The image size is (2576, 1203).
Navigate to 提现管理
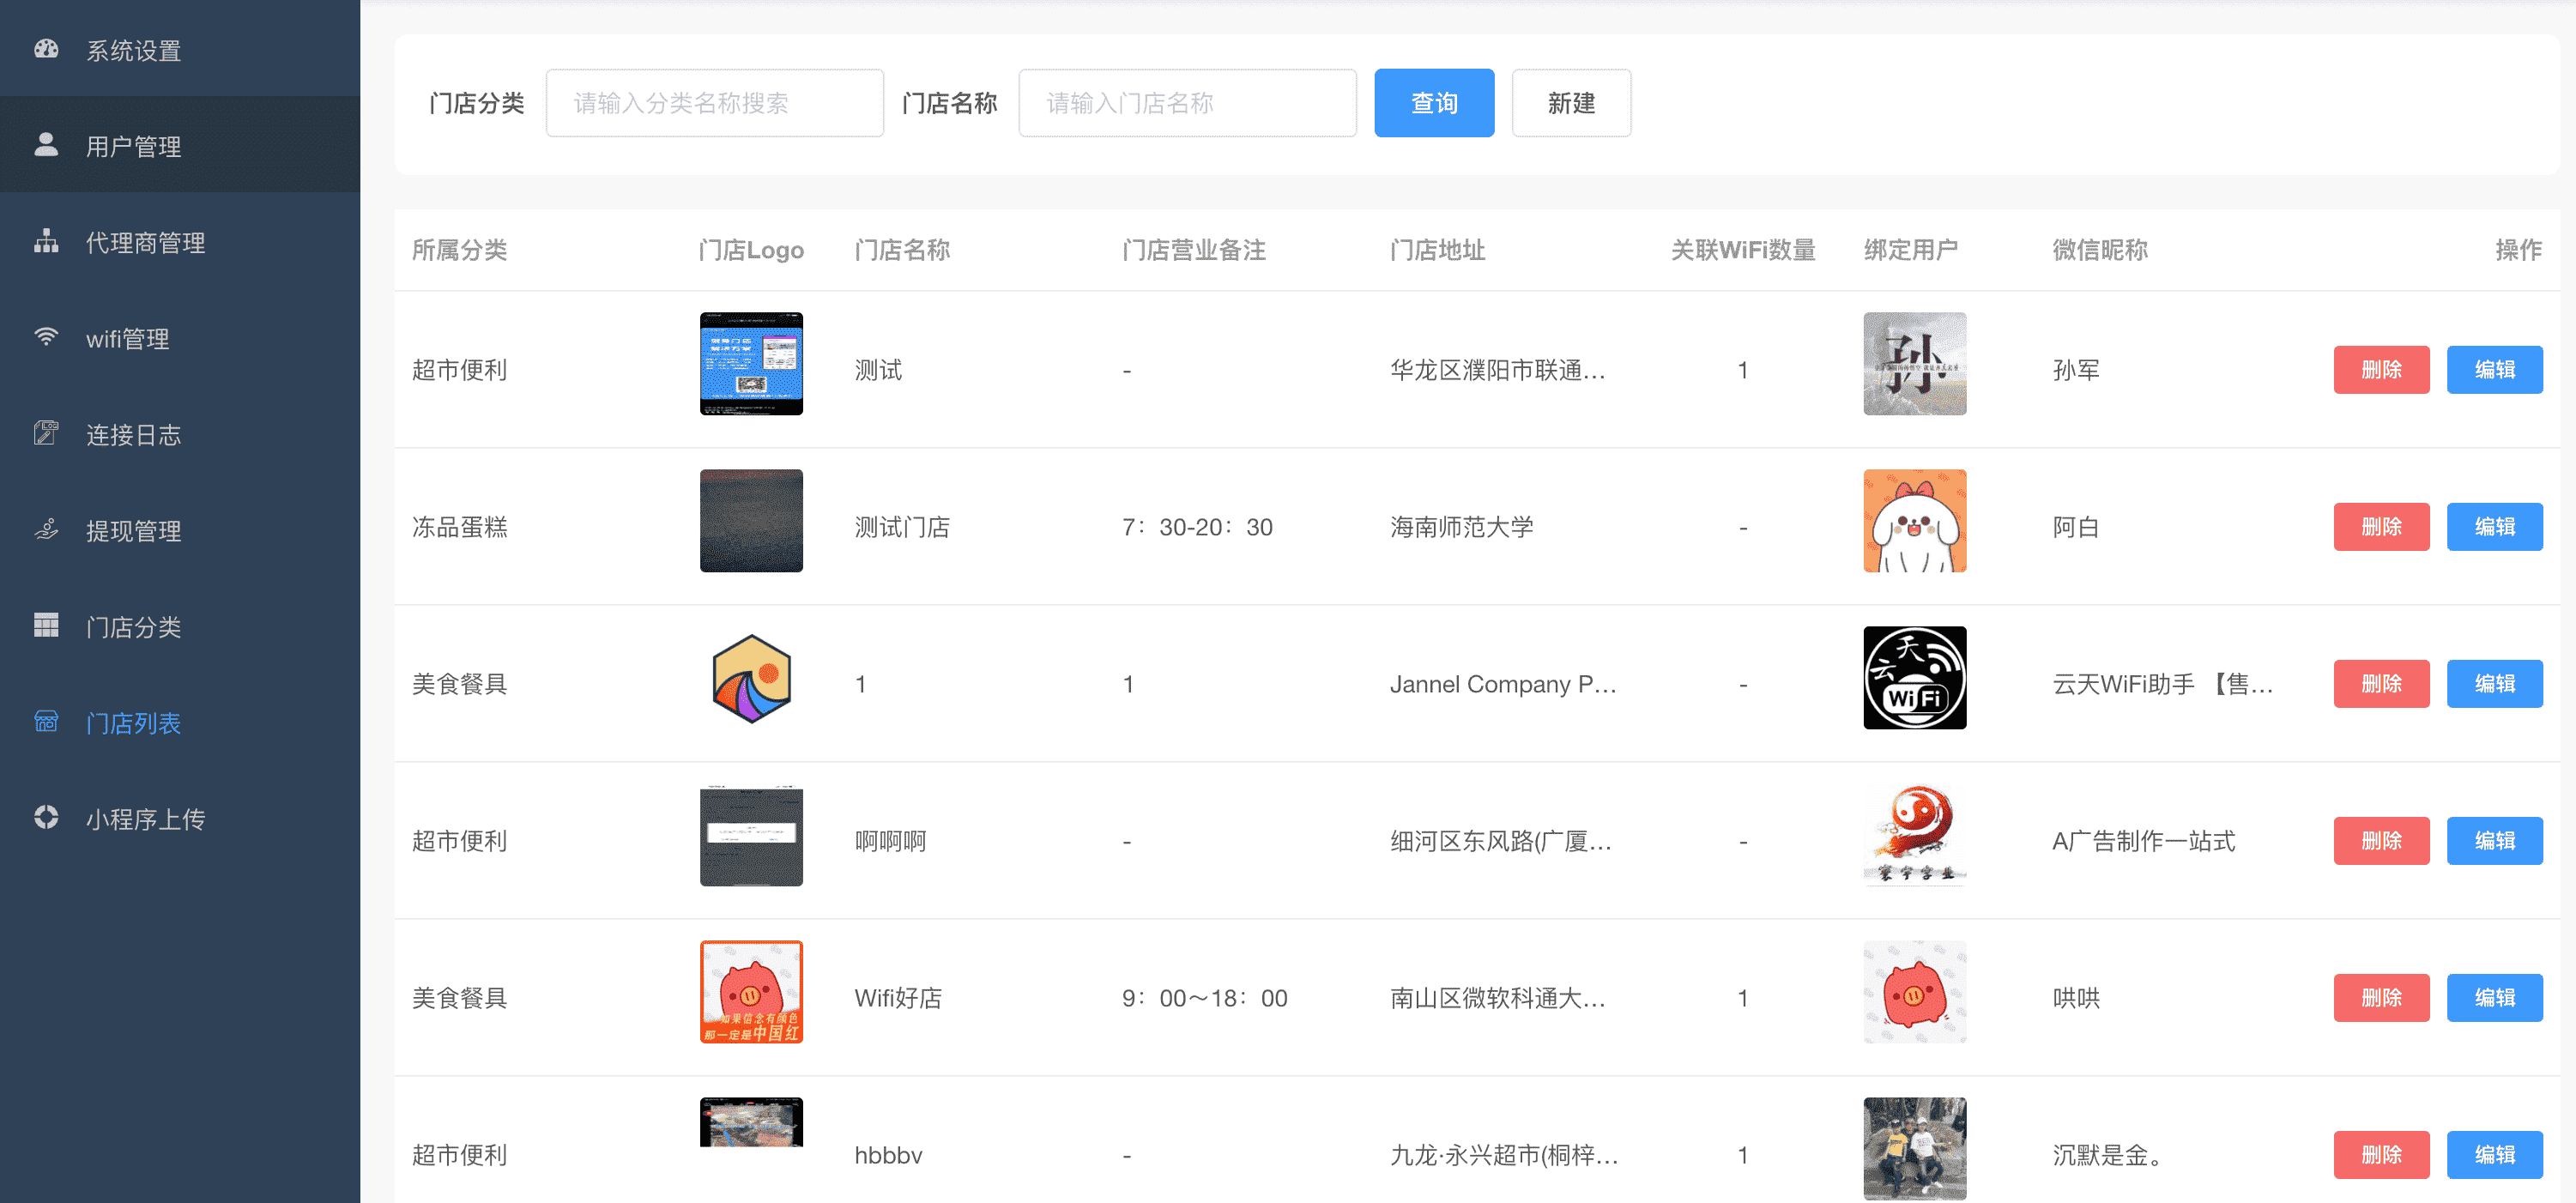point(180,529)
